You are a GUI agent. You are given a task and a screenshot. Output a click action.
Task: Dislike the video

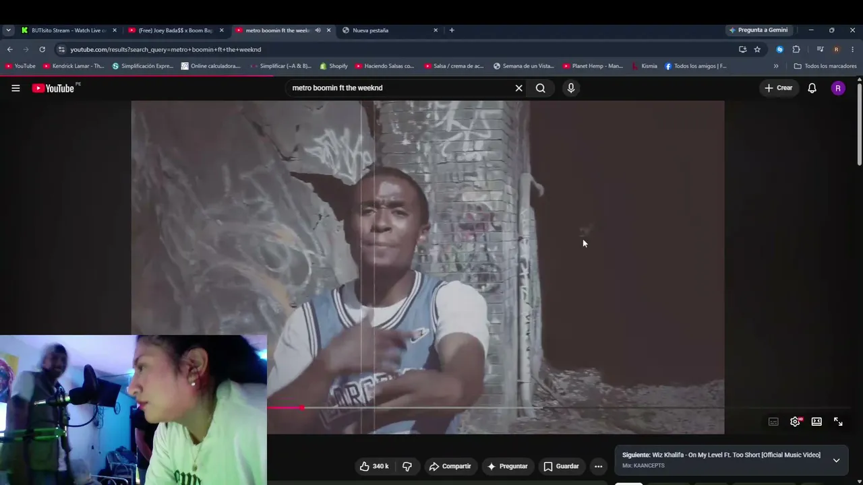(x=407, y=466)
